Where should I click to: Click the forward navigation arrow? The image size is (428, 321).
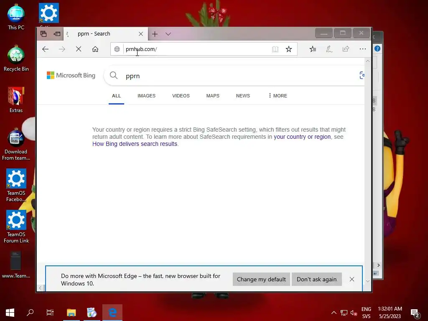tap(62, 49)
